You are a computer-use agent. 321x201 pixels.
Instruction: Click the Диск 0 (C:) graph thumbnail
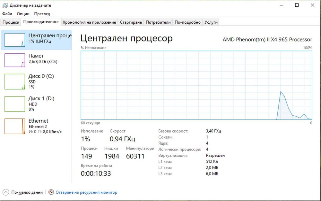15,81
